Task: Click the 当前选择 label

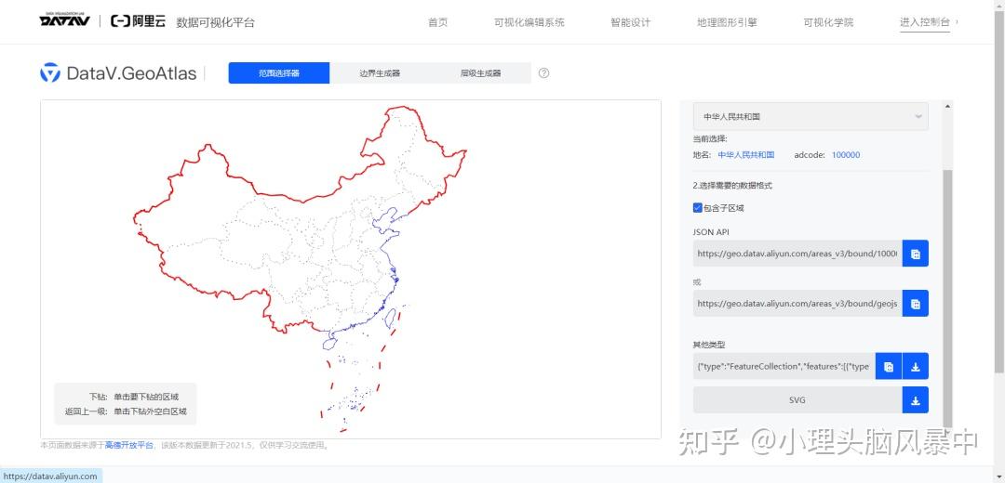Action: [710, 138]
